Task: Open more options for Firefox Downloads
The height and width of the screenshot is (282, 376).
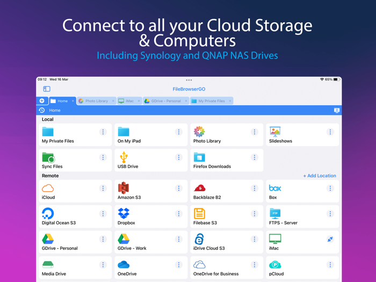Action: pyautogui.click(x=255, y=157)
